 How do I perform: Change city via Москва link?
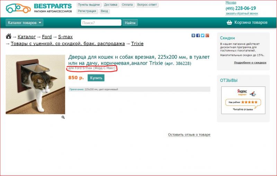click(x=231, y=3)
